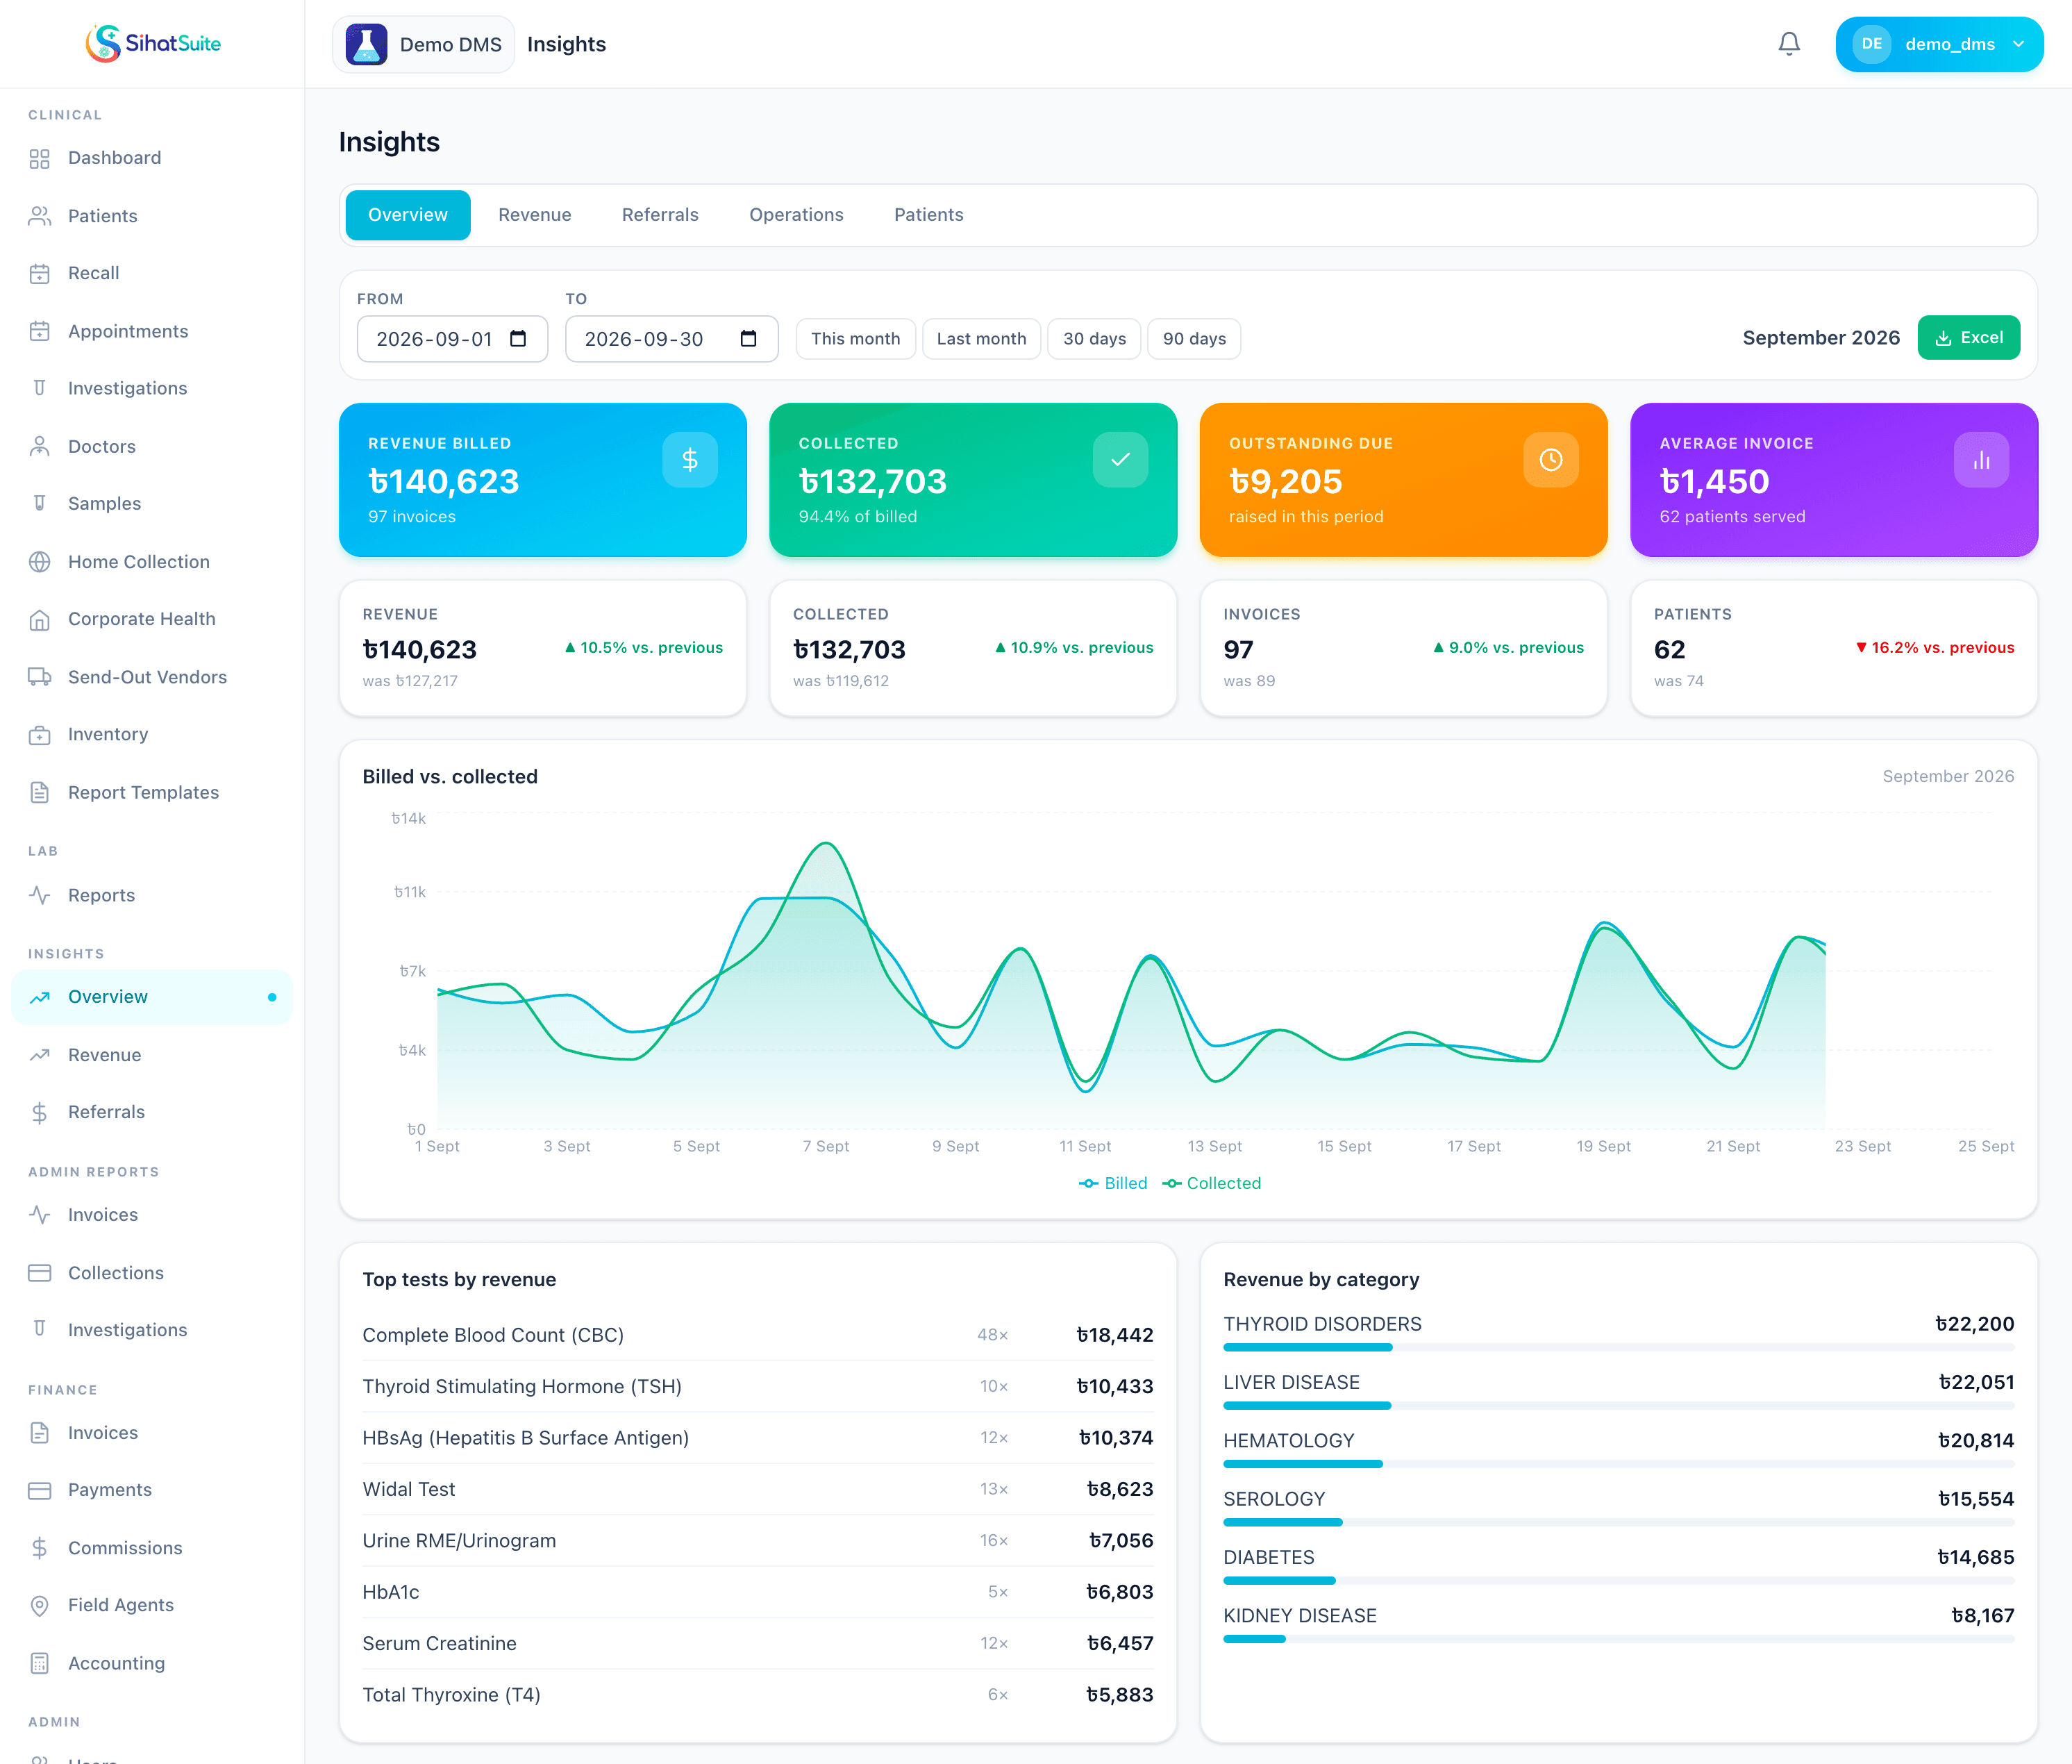2072x1764 pixels.
Task: Select the 30 days range
Action: click(1094, 339)
